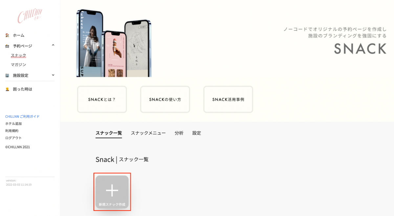The image size is (394, 216).
Task: Switch to the スナックメニュー tab
Action: point(148,133)
